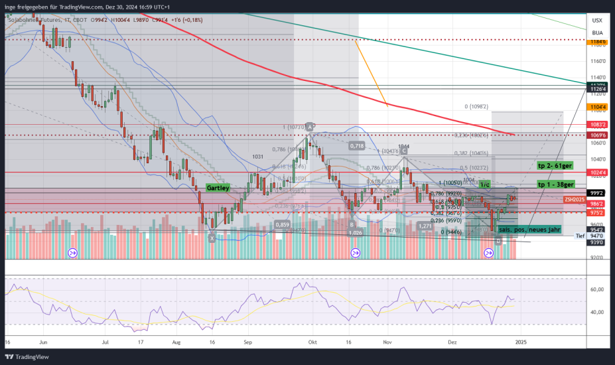Screen dimensions: 615x365
Task: Click the USX currency label
Action: [x=597, y=21]
